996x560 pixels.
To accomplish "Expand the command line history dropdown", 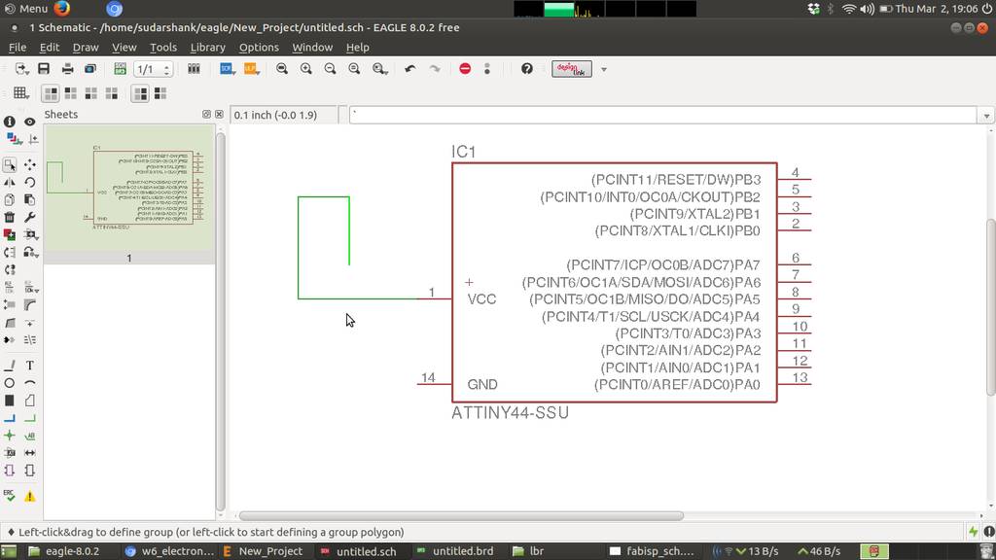I will [x=986, y=116].
